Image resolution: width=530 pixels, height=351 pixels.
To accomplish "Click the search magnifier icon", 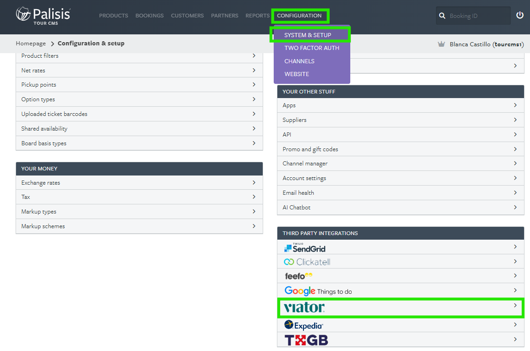I will (x=442, y=16).
